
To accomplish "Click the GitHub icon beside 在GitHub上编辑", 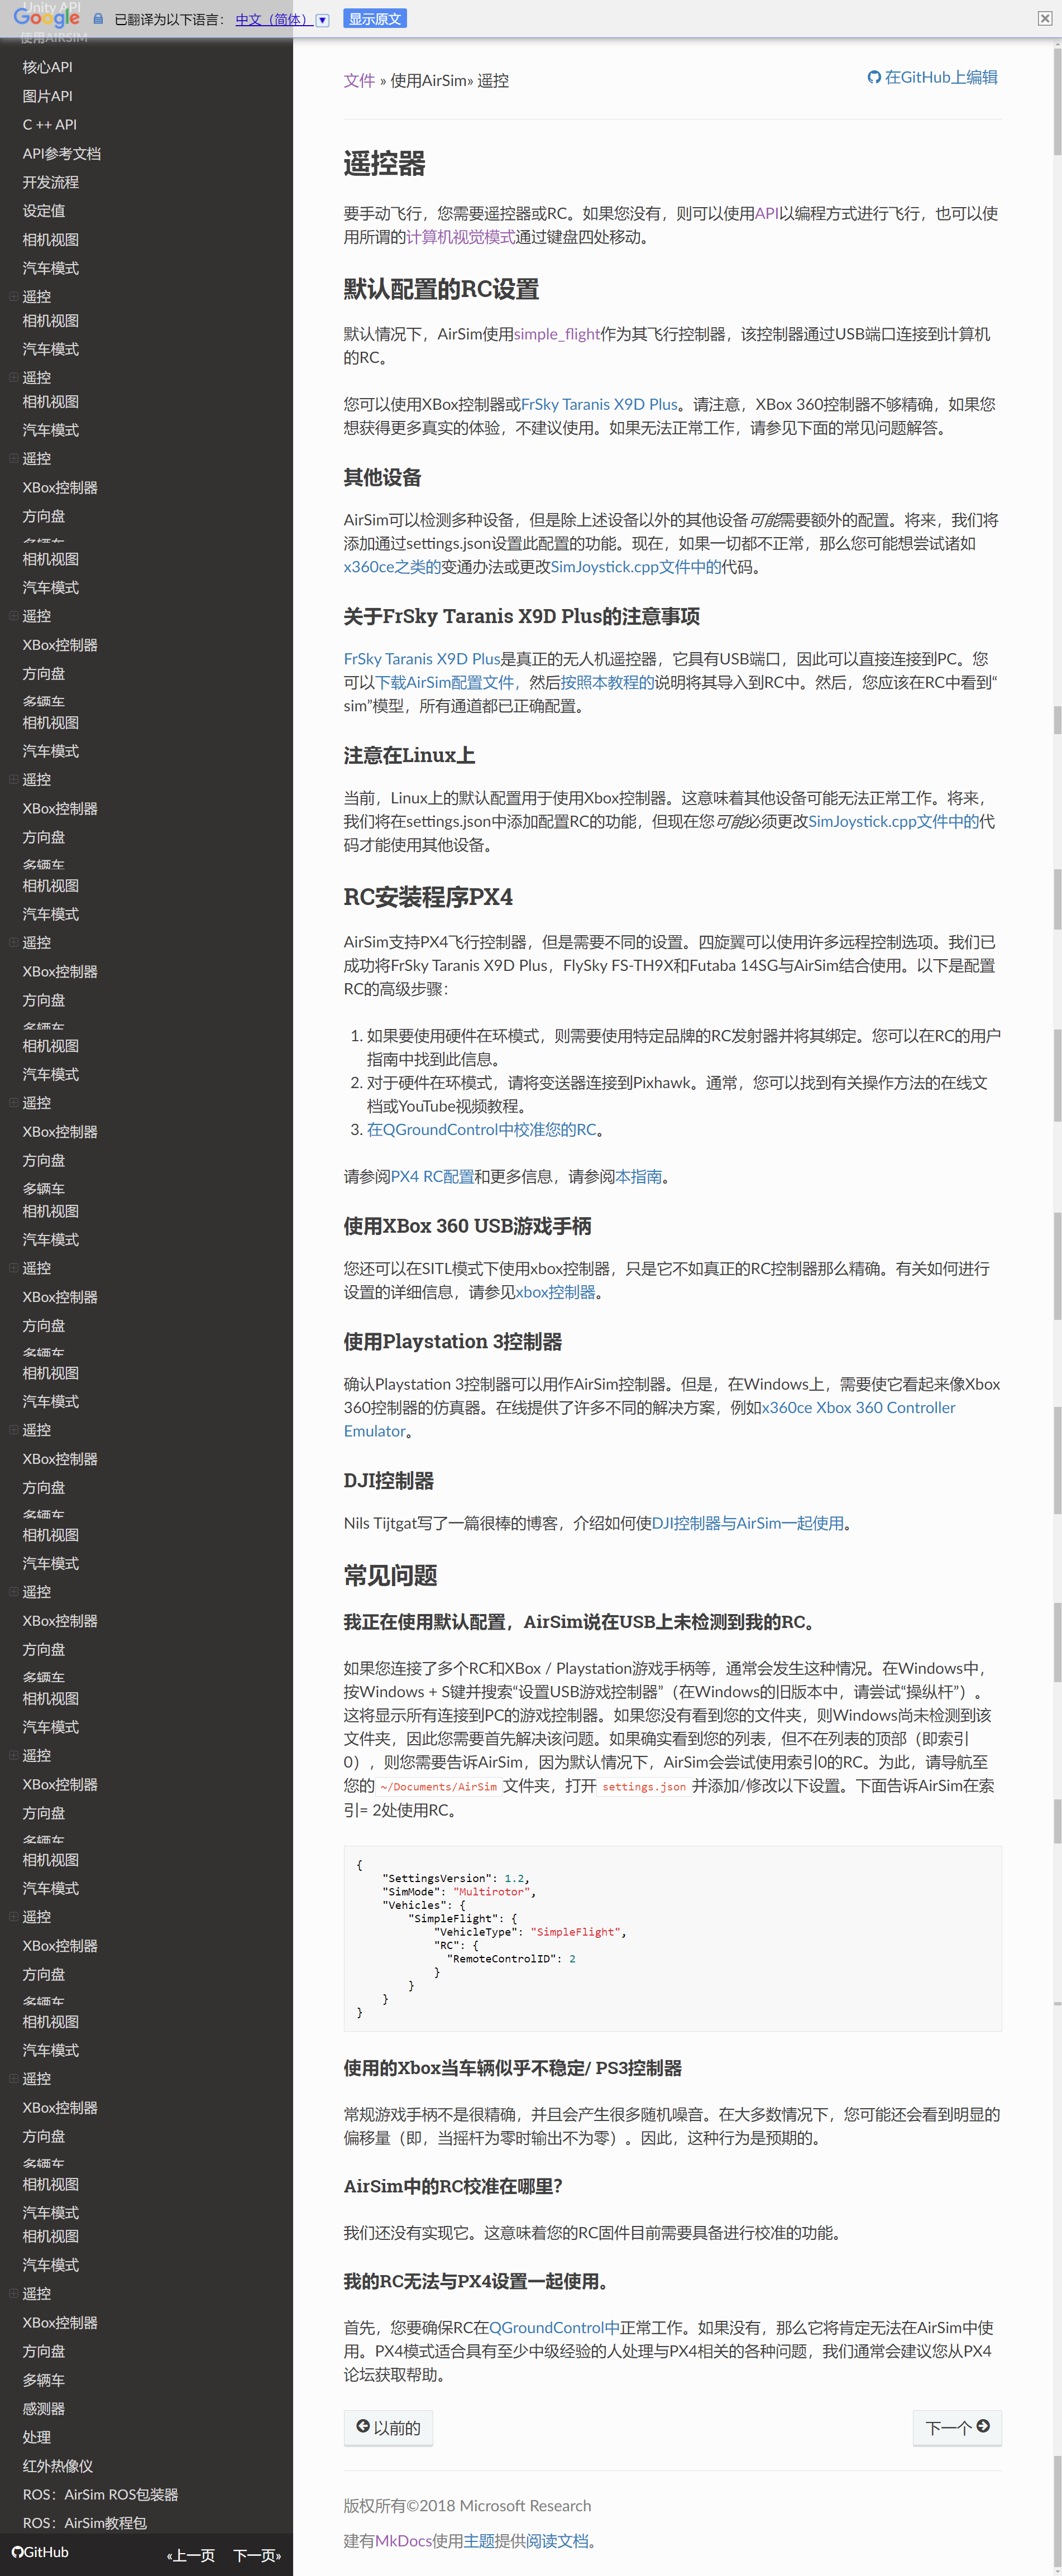I will tap(874, 77).
